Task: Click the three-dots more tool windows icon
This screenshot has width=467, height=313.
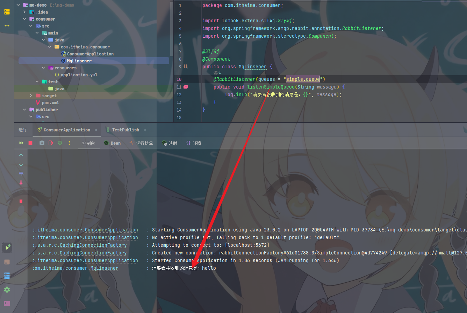Action: (7, 26)
